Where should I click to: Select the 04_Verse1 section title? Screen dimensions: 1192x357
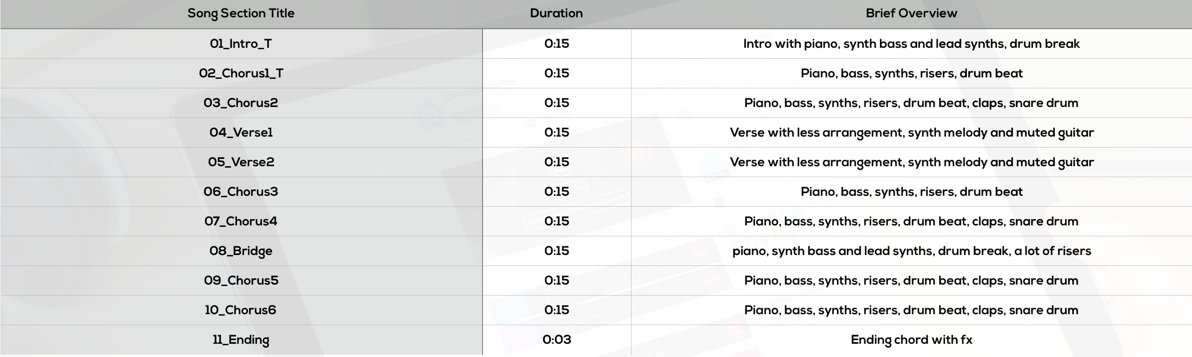(x=241, y=133)
